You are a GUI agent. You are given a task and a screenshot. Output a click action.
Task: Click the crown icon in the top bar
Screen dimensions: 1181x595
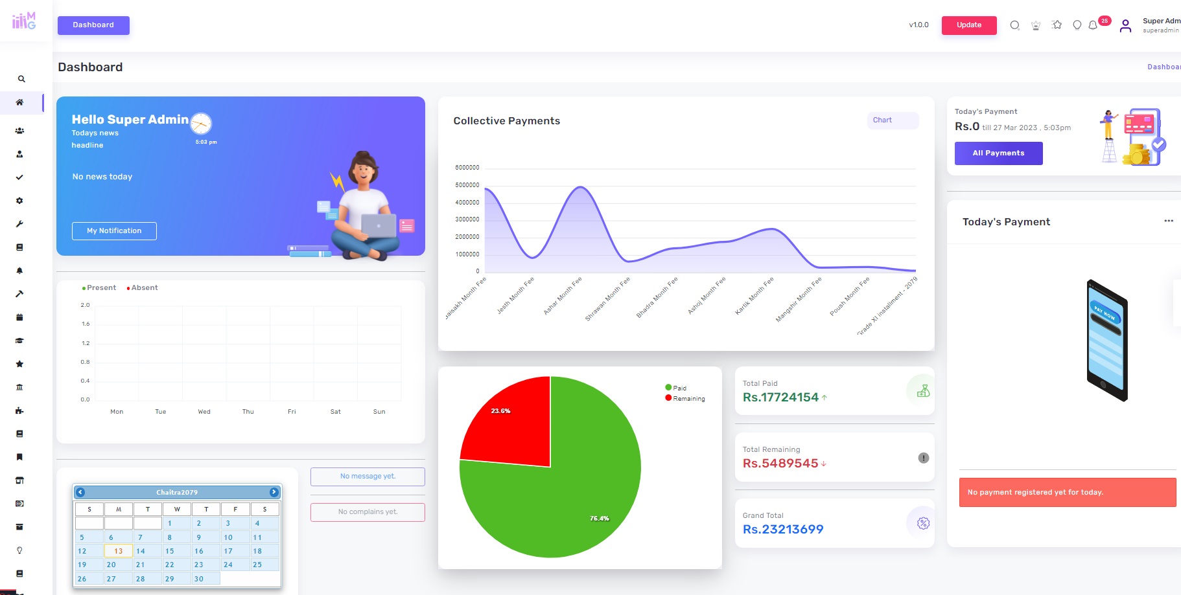1036,25
